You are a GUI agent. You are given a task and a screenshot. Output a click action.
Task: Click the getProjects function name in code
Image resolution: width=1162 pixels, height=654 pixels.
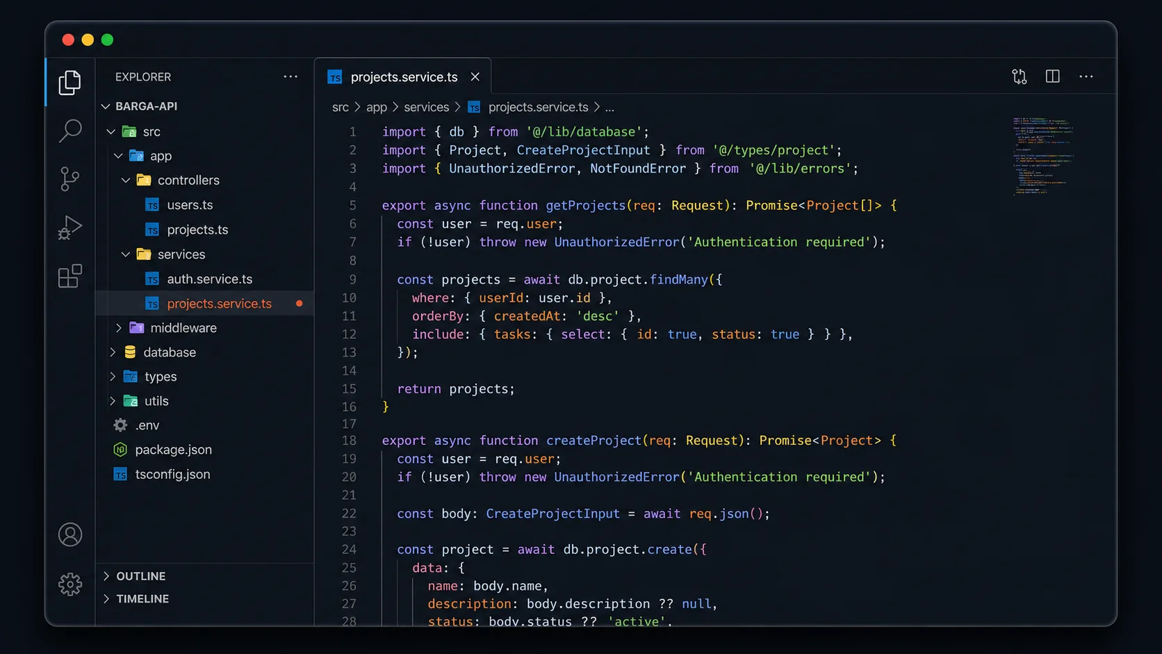click(x=585, y=205)
